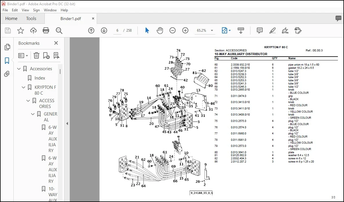The width and height of the screenshot is (344, 202).
Task: Select the arrow selection tool
Action: click(147, 30)
